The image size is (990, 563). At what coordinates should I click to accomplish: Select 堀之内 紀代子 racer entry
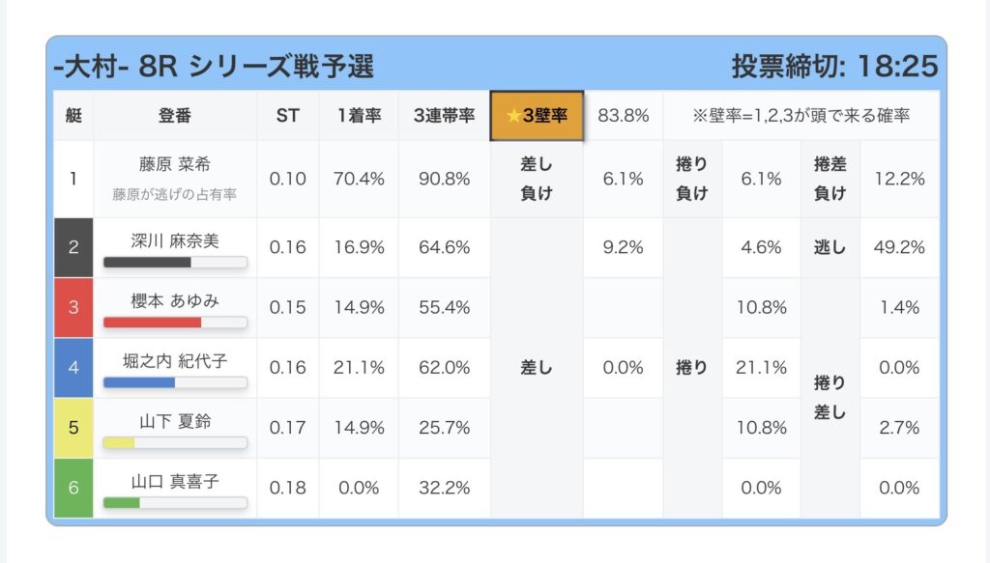tap(175, 360)
